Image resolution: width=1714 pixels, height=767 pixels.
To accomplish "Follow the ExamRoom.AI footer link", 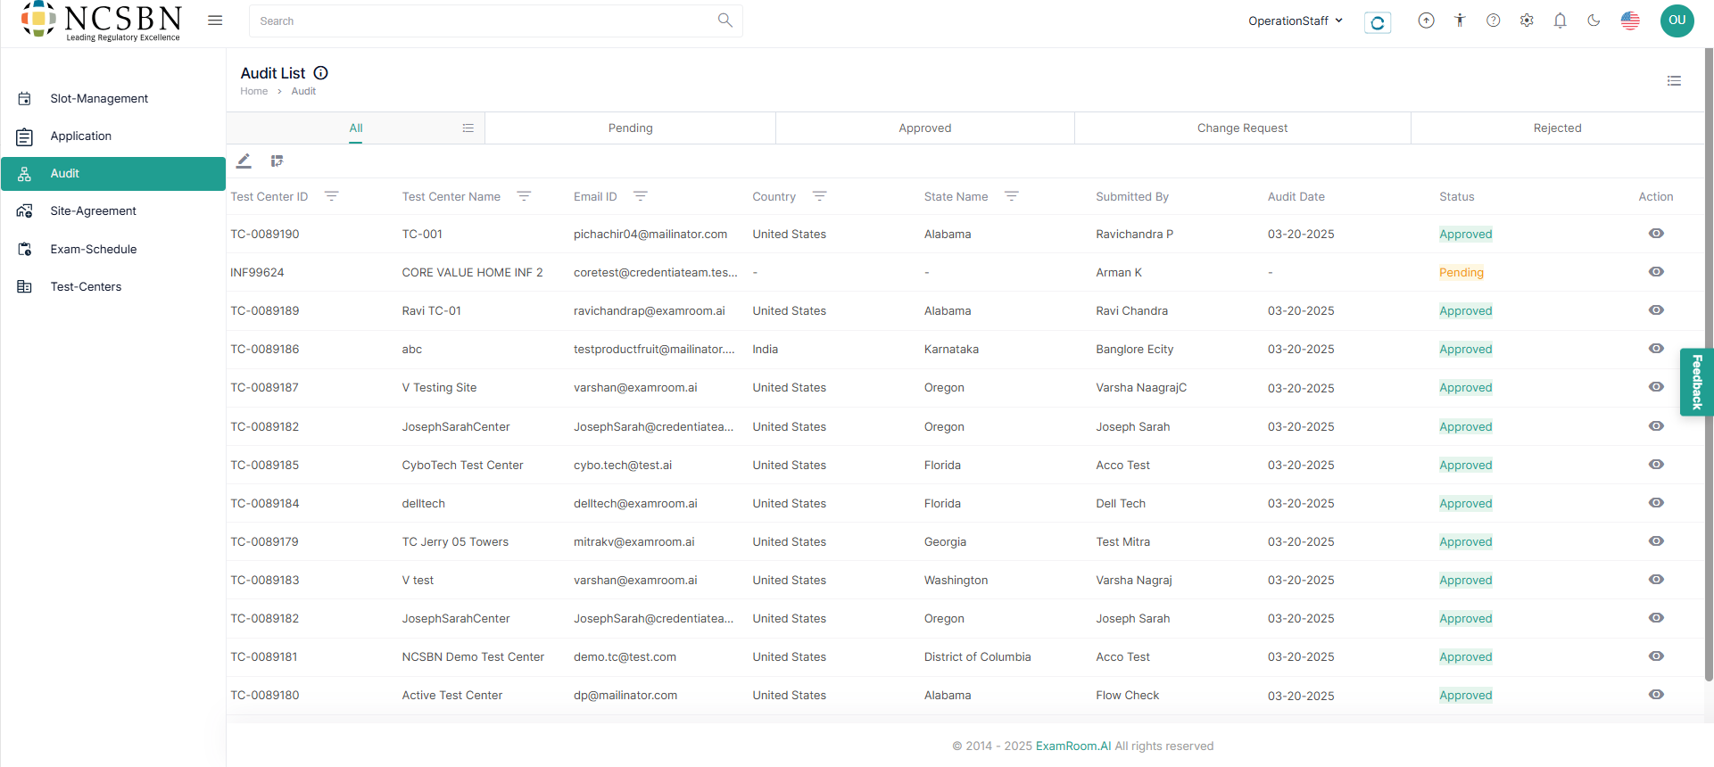I will point(1073,746).
